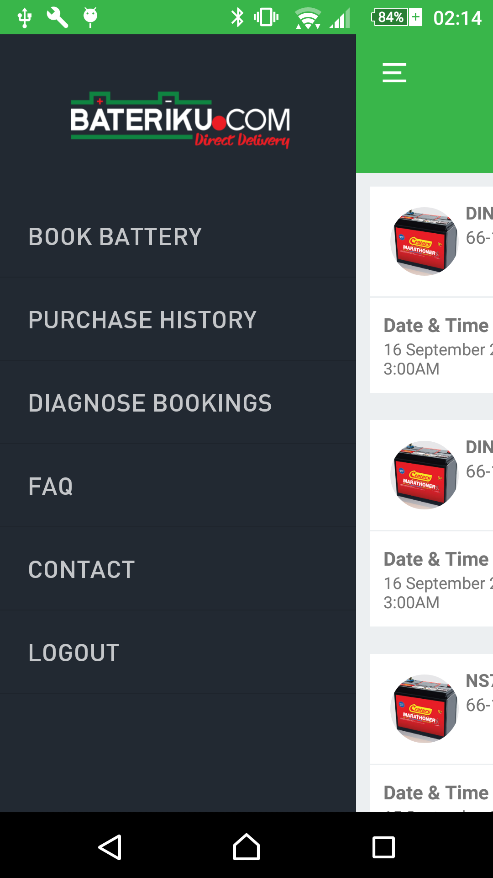Go to the FAQ section
This screenshot has height=878, width=493.
coord(51,487)
